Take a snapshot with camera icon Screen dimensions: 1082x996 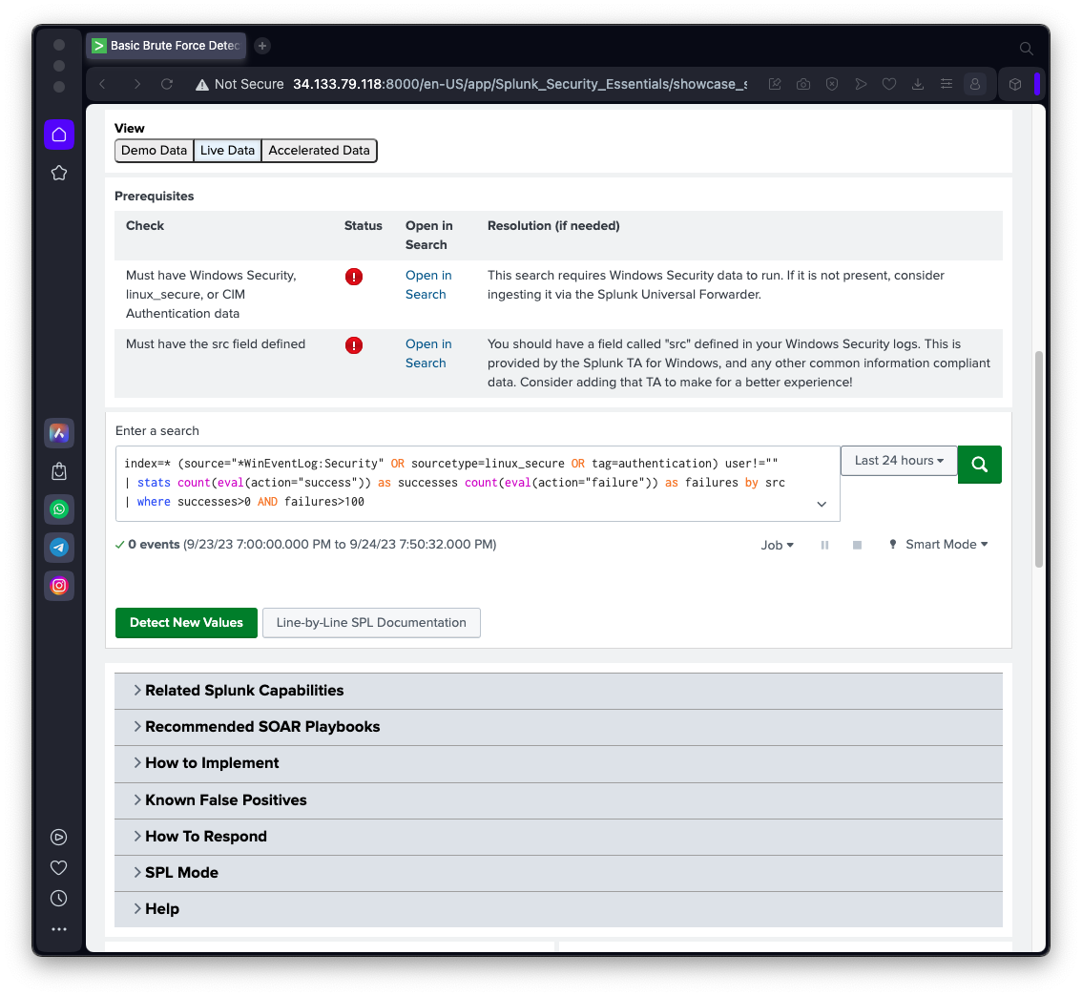803,84
